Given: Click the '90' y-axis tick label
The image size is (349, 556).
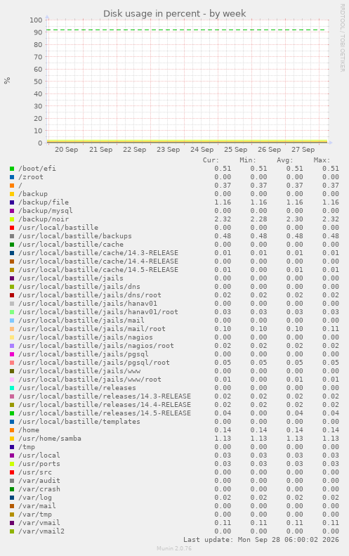Looking at the screenshot, I should [38, 32].
